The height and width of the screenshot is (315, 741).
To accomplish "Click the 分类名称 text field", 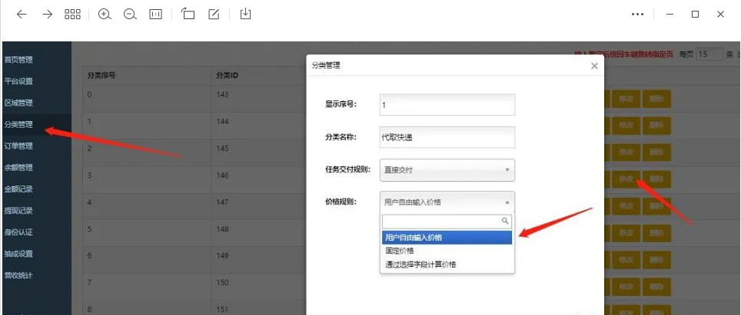I will [447, 137].
